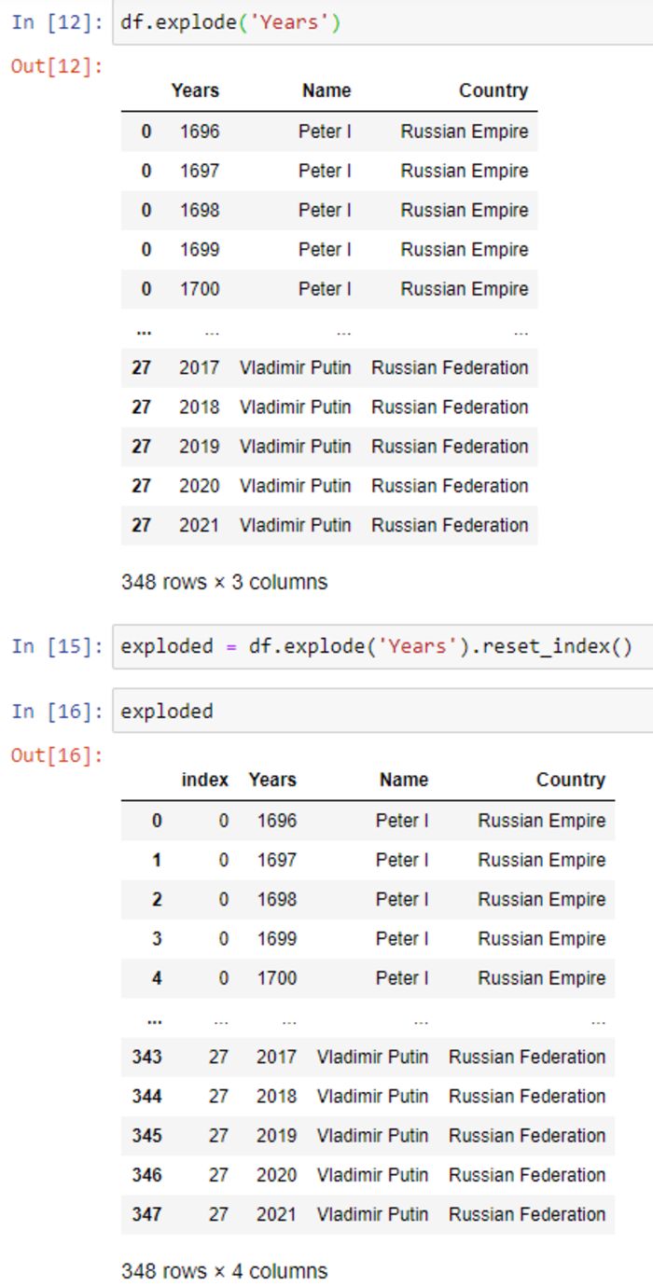This screenshot has height=1286, width=653.
Task: Click year 1698 in the Out[12] table
Action: (x=200, y=210)
